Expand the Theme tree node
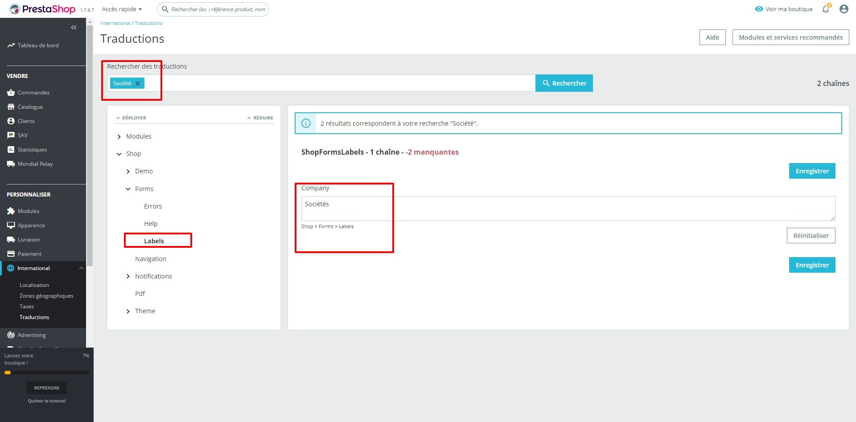This screenshot has width=856, height=422. pyautogui.click(x=128, y=311)
